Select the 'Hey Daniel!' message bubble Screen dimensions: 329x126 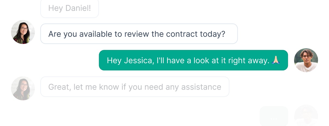pos(70,8)
